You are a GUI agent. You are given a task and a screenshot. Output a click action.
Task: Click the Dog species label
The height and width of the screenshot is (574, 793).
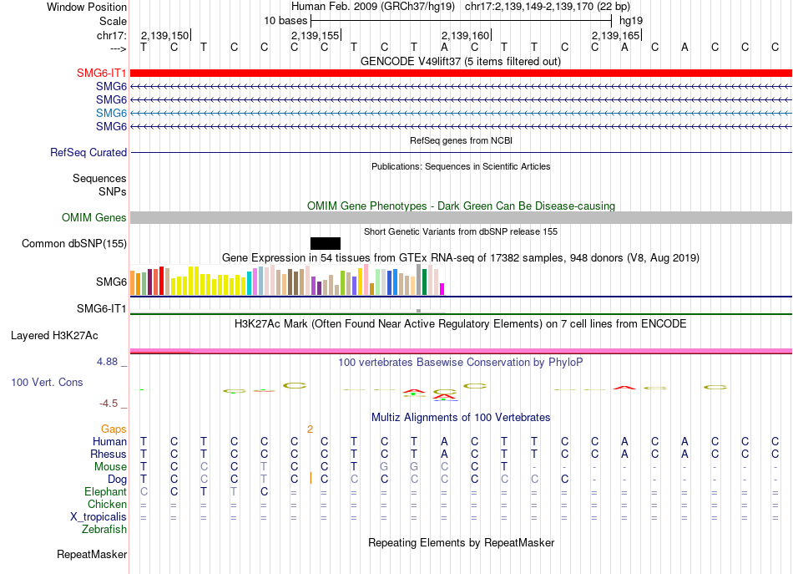coord(117,480)
